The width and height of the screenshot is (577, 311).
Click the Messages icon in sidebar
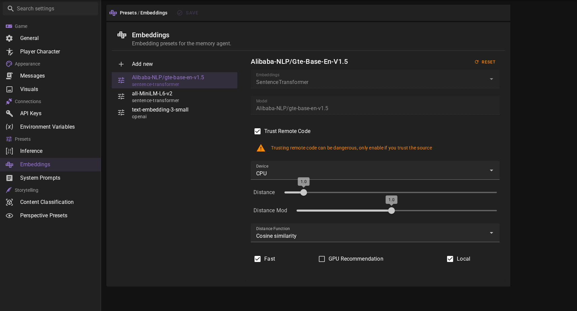(x=9, y=76)
